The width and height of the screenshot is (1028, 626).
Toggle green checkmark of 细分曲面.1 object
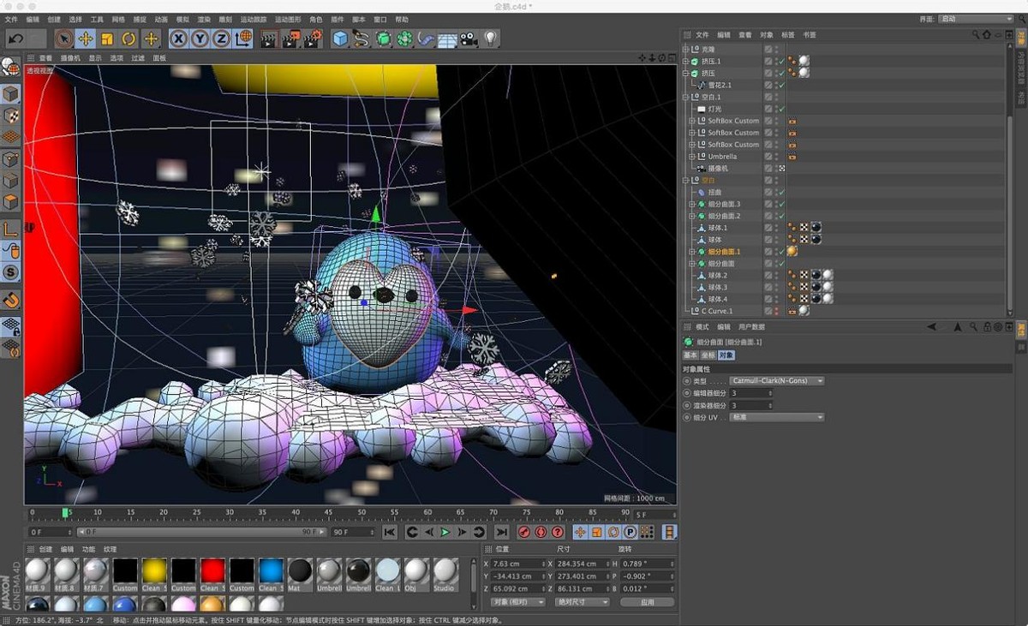coord(780,252)
